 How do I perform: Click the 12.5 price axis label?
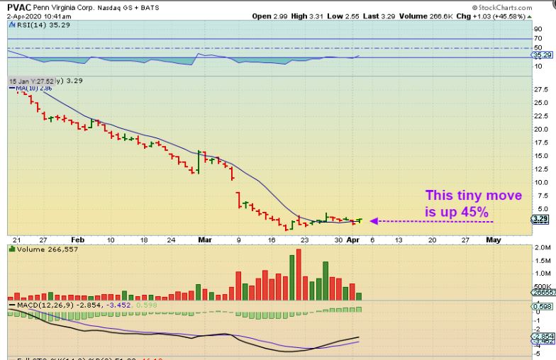pyautogui.click(x=540, y=169)
